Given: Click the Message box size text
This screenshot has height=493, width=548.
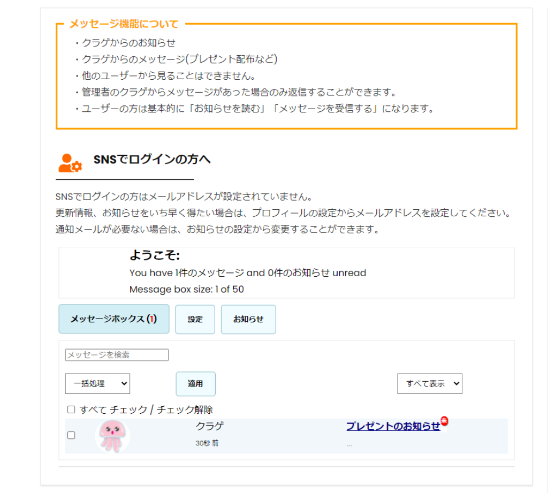Looking at the screenshot, I should [x=186, y=290].
